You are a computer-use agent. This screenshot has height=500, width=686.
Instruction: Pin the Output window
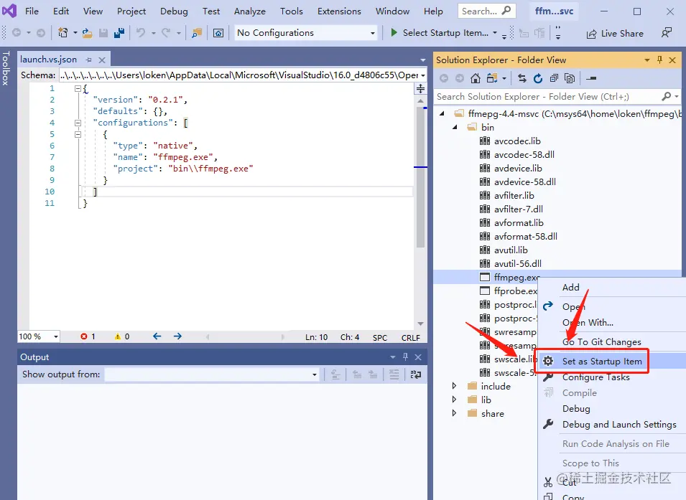[x=406, y=357]
